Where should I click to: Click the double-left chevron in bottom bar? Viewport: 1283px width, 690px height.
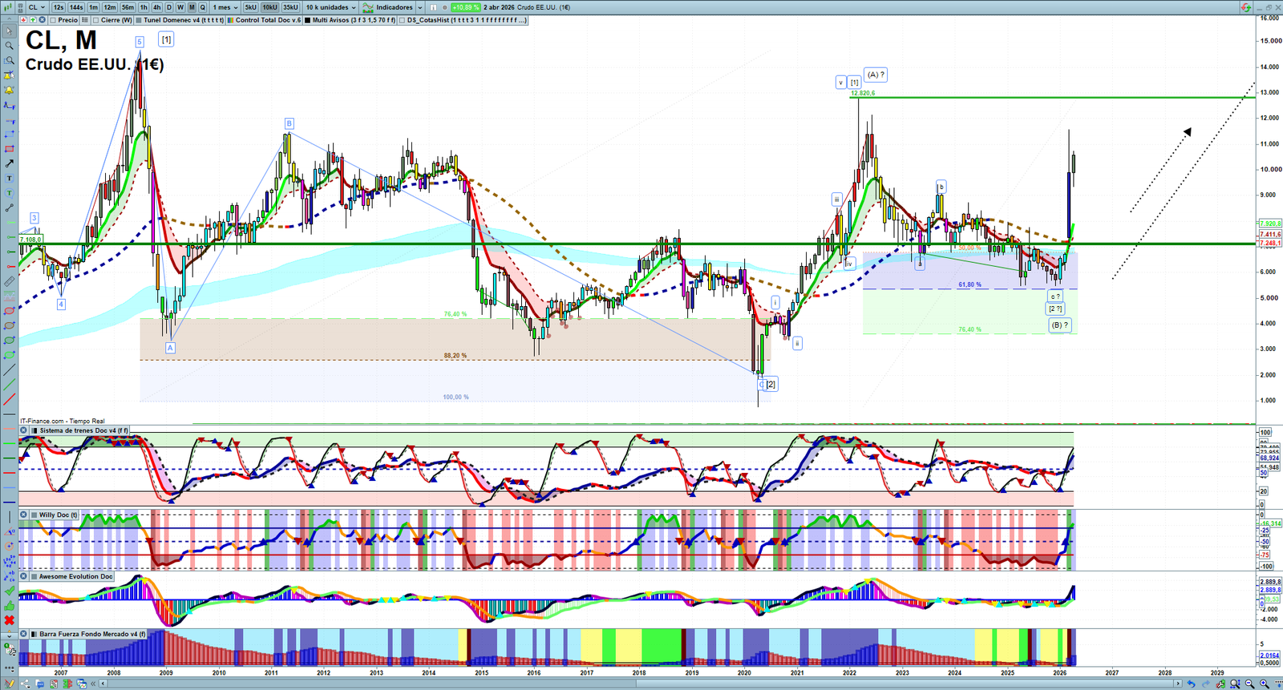coord(94,684)
